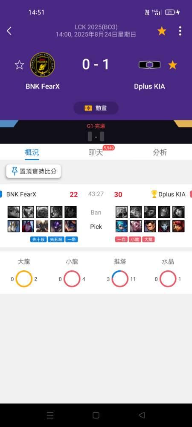Tap the 大龍 baron ring chart
Viewport: 192px width, 427px height.
pos(24,279)
